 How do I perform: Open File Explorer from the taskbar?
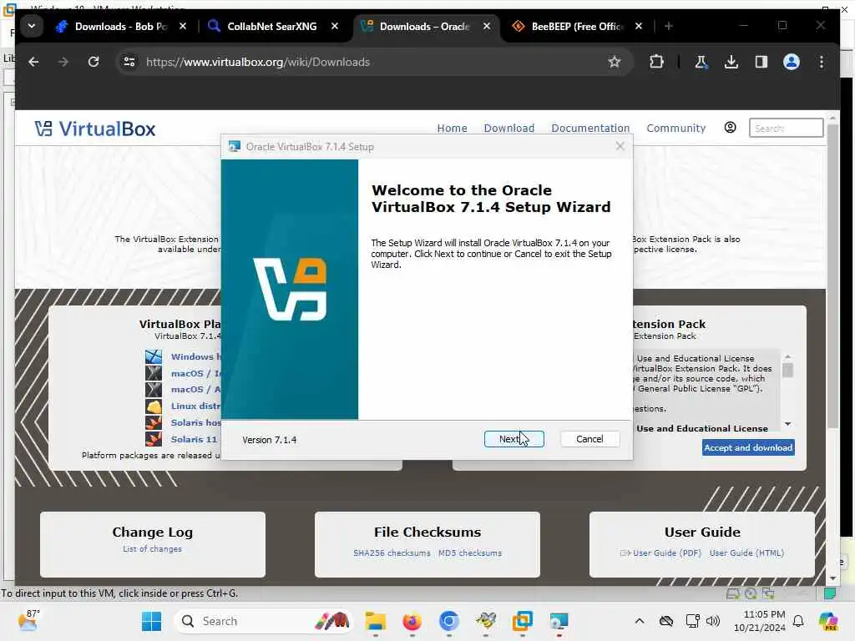(375, 621)
